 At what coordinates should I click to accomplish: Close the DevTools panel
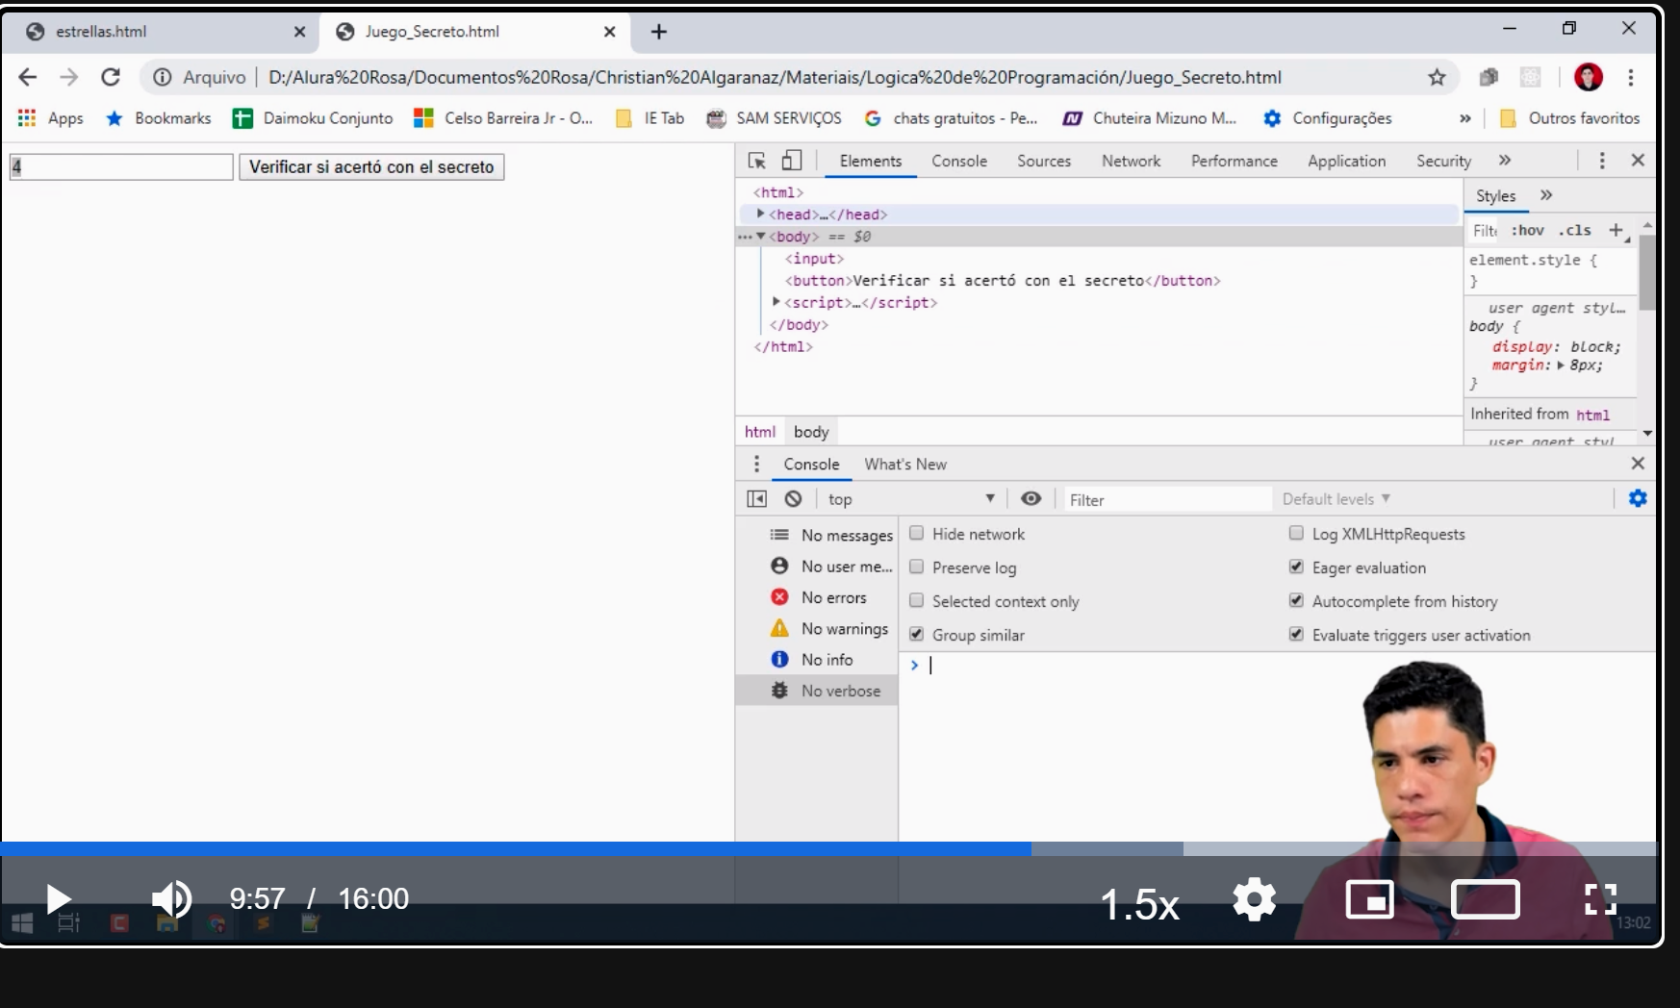click(x=1638, y=161)
